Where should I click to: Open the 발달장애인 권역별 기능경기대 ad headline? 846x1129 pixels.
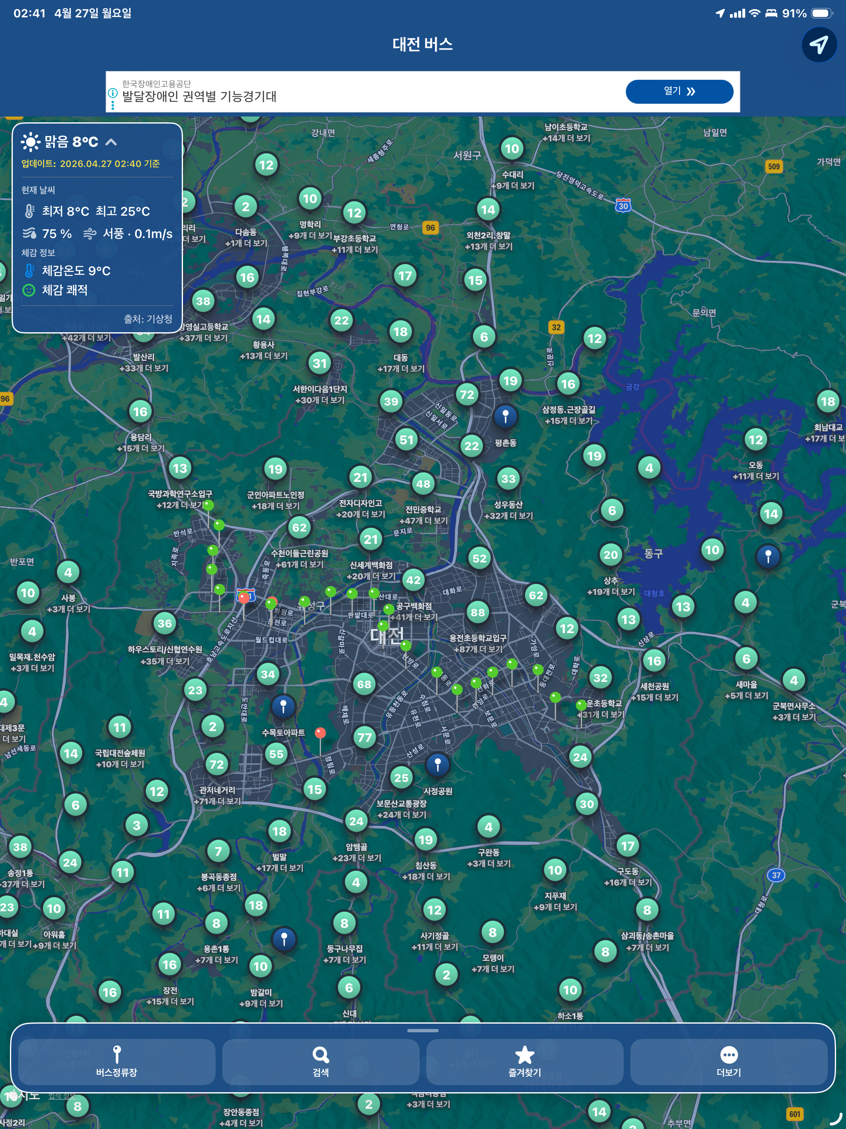coord(199,96)
